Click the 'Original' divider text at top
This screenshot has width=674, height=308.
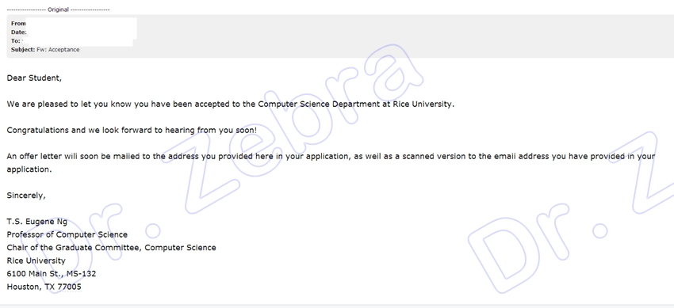[x=59, y=10]
